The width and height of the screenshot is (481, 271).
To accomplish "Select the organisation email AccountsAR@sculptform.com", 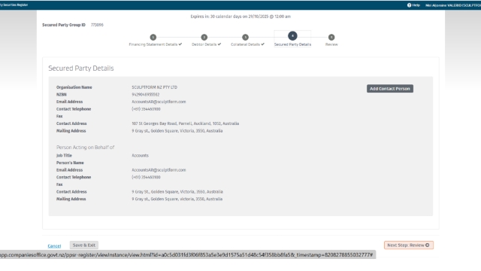I will [x=159, y=102].
